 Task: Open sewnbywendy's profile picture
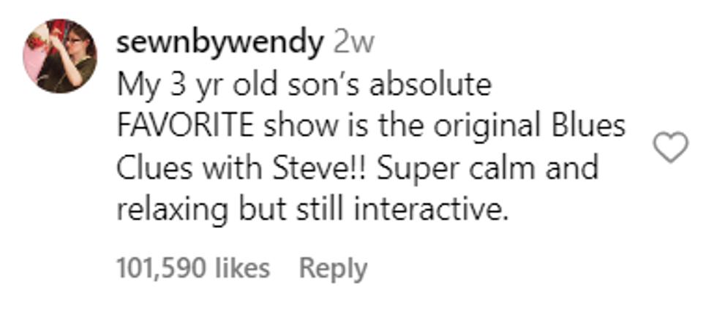coord(60,56)
